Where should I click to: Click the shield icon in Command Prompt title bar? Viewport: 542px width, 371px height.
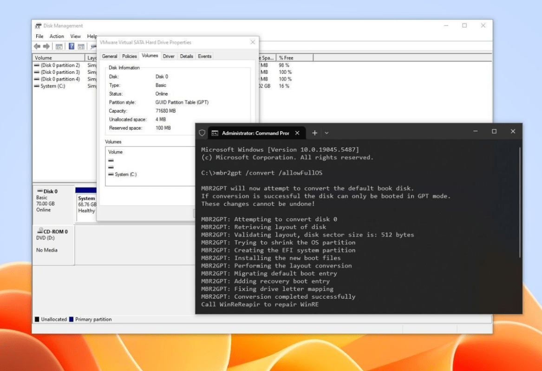point(202,133)
